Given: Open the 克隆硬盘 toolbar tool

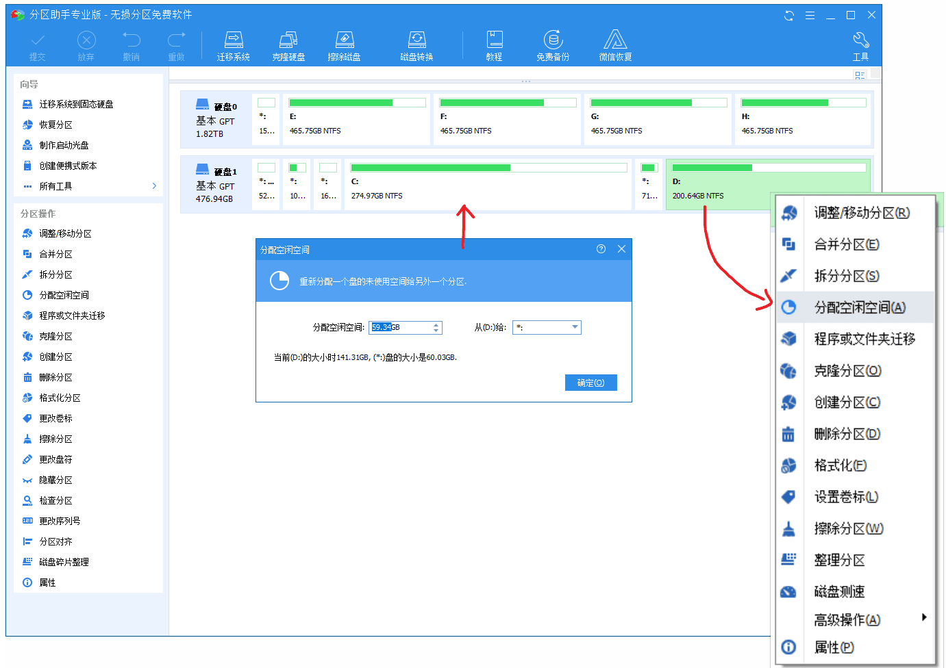Looking at the screenshot, I should 288,46.
